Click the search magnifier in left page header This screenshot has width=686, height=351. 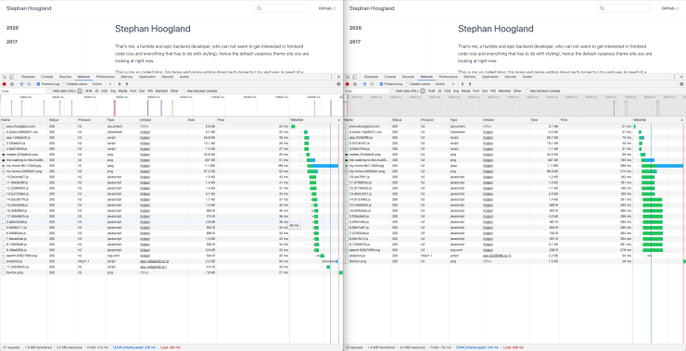tap(259, 8)
